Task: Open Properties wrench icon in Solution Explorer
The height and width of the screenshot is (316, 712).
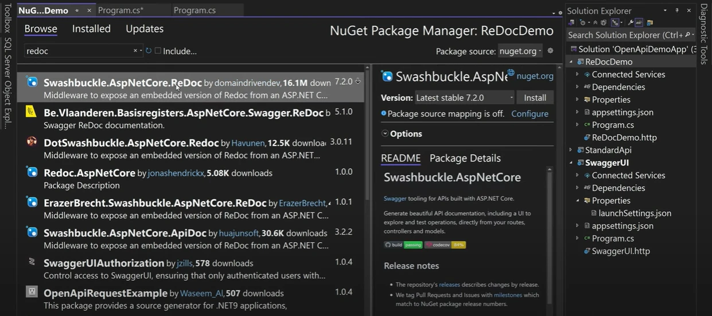Action: click(x=631, y=23)
